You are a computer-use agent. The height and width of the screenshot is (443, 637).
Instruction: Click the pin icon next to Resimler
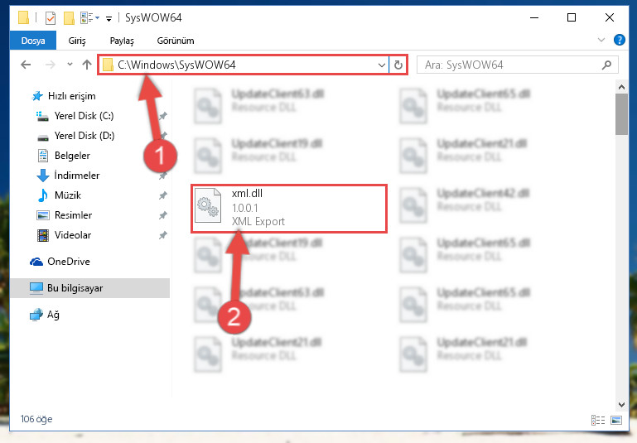pyautogui.click(x=163, y=215)
